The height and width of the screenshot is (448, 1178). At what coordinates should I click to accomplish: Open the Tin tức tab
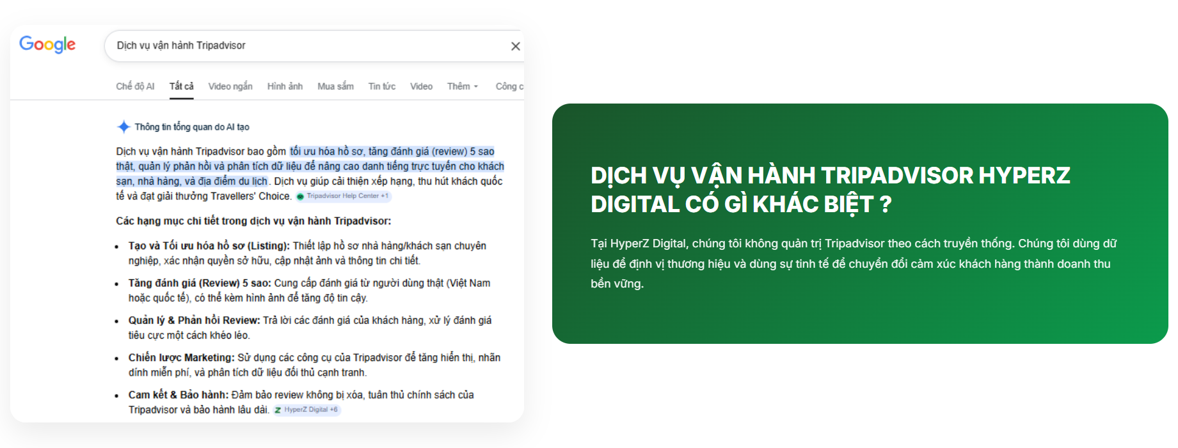[x=381, y=86]
